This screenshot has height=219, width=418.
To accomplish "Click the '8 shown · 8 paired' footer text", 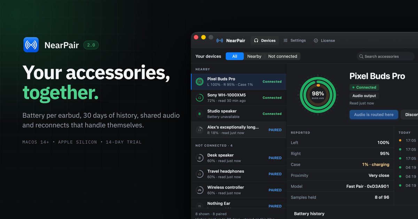I will (x=211, y=214).
